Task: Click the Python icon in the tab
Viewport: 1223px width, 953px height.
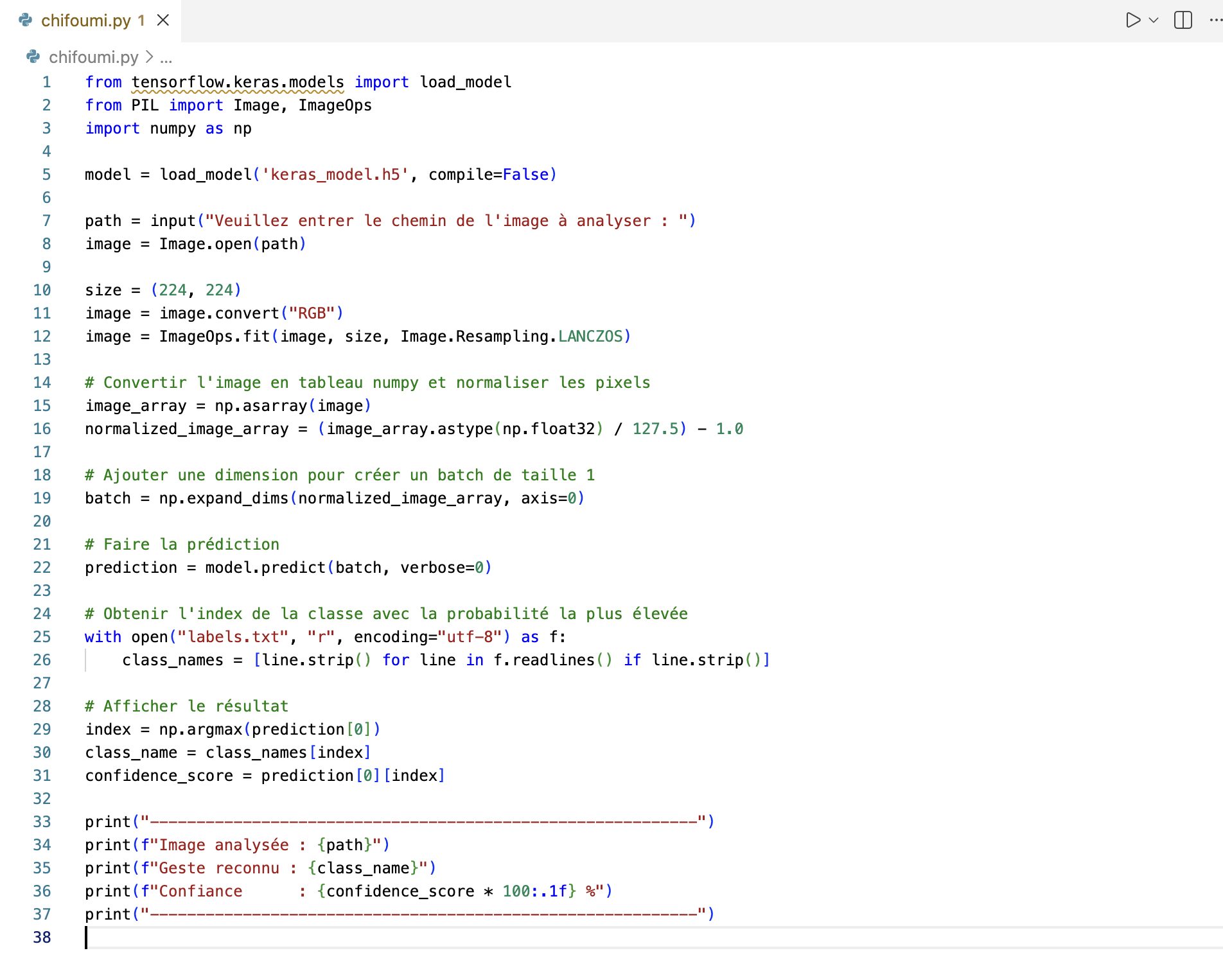Action: 26,21
